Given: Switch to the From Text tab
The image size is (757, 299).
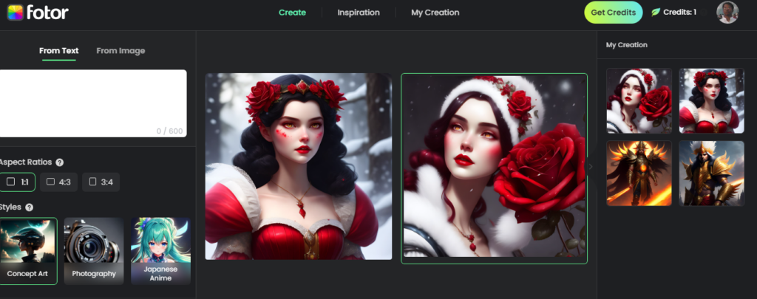Looking at the screenshot, I should click(x=59, y=51).
